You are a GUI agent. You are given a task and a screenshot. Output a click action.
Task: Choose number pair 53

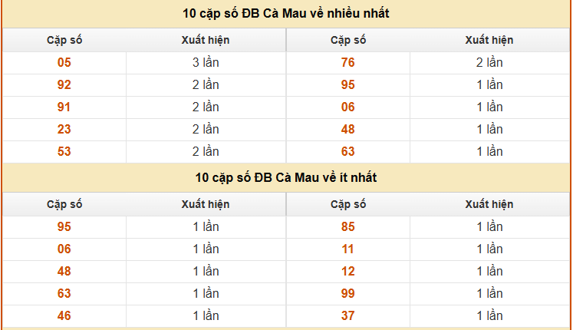pyautogui.click(x=64, y=152)
